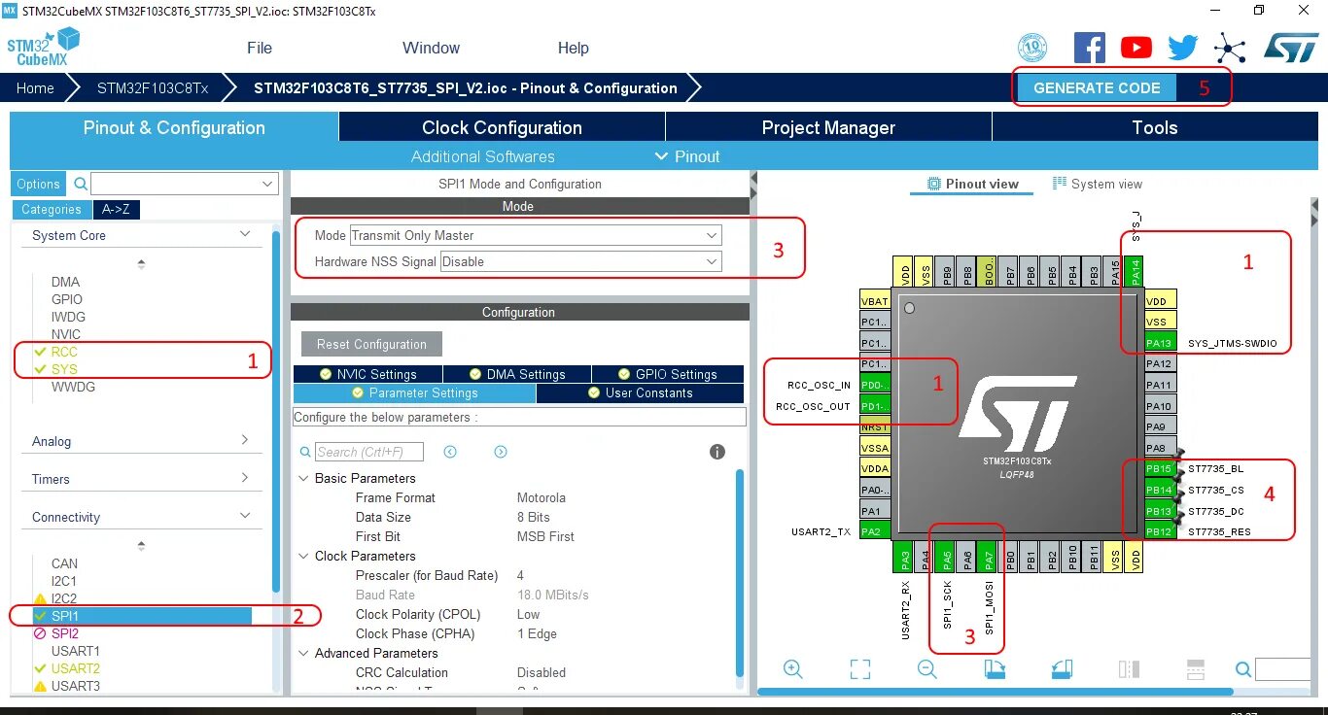Click the 10 years anniversary badge
Screen dimensions: 1328x715
[x=1031, y=48]
